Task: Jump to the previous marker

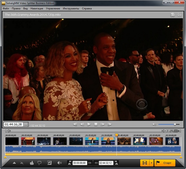Action: (75, 124)
